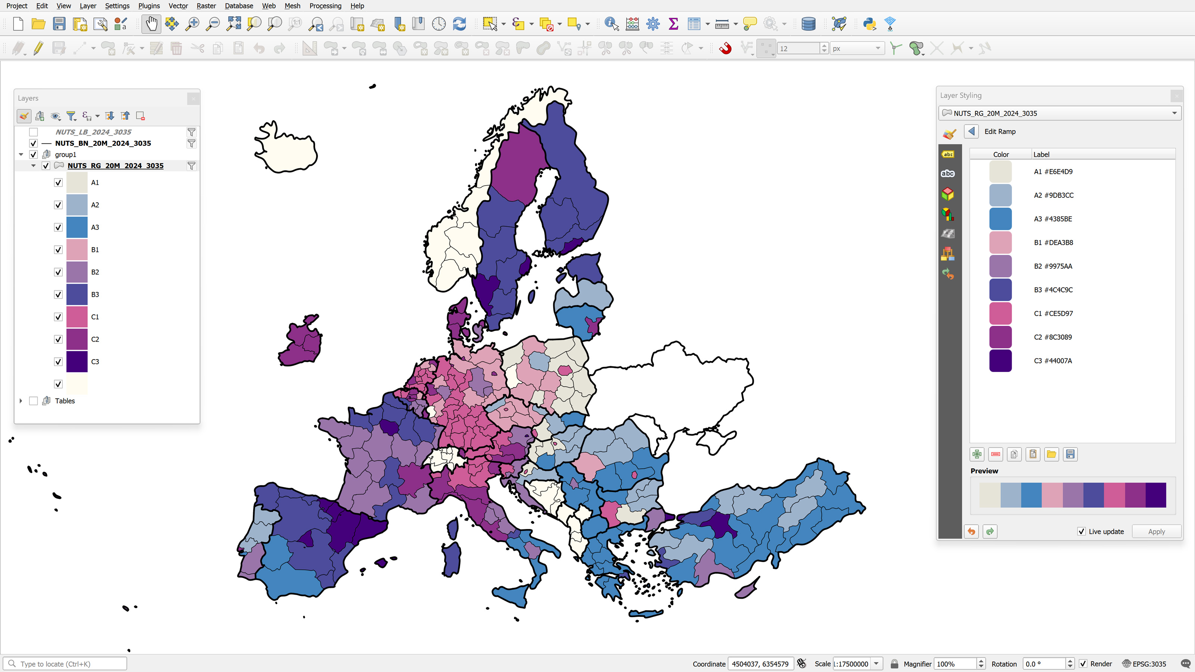The width and height of the screenshot is (1195, 672).
Task: Enable snapping with the magnet icon
Action: [x=726, y=48]
